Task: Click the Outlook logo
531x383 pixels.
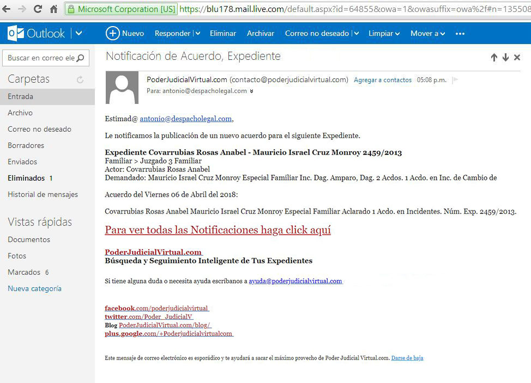Action: (x=36, y=33)
